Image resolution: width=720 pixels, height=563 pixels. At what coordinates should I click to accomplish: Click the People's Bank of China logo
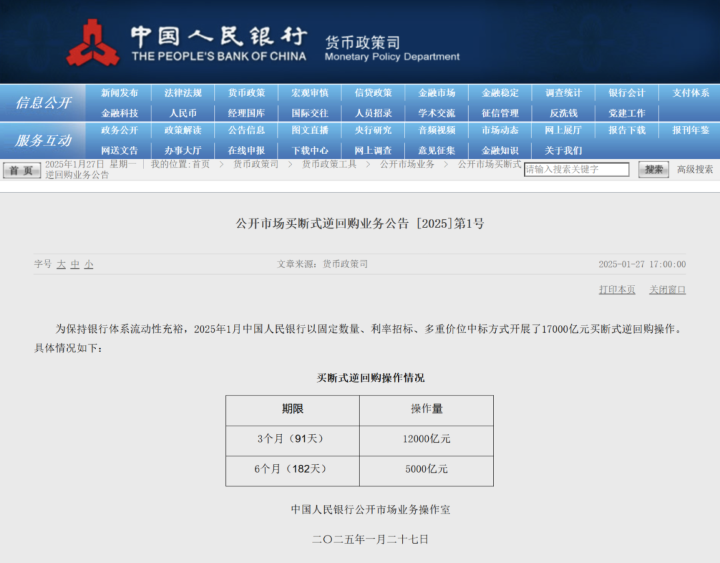pyautogui.click(x=93, y=43)
